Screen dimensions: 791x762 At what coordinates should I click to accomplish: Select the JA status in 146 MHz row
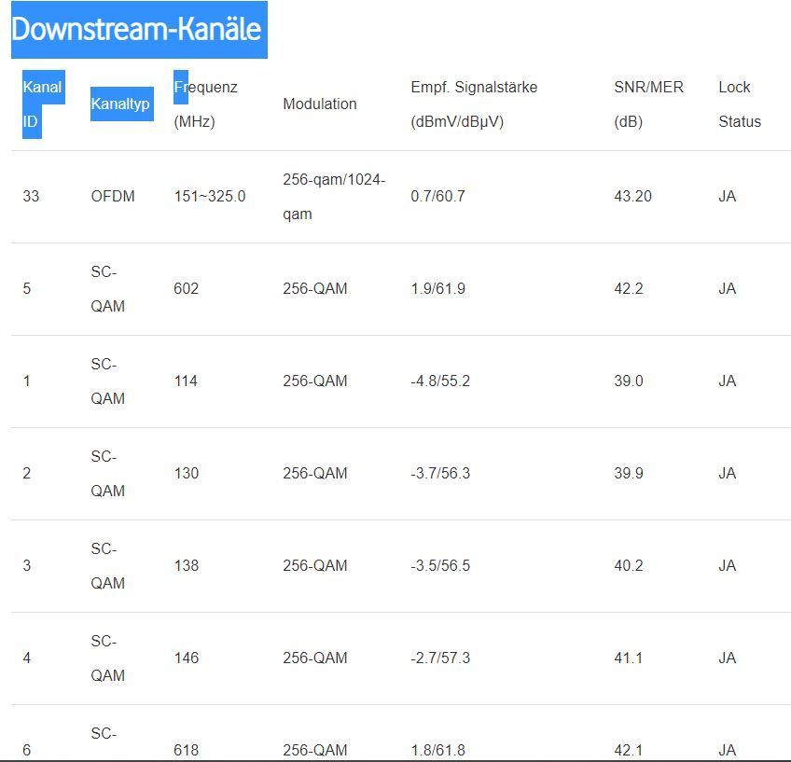coord(727,658)
